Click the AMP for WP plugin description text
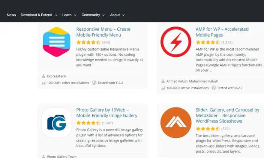Viewport: 264px width, 158px height. (229, 60)
